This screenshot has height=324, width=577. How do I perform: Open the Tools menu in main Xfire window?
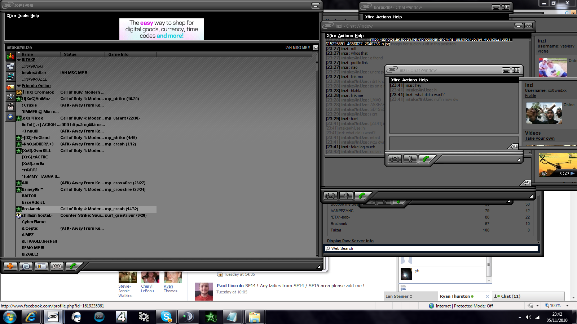23,15
